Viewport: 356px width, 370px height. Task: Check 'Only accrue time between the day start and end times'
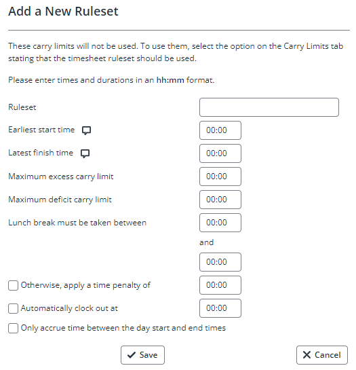[13, 328]
